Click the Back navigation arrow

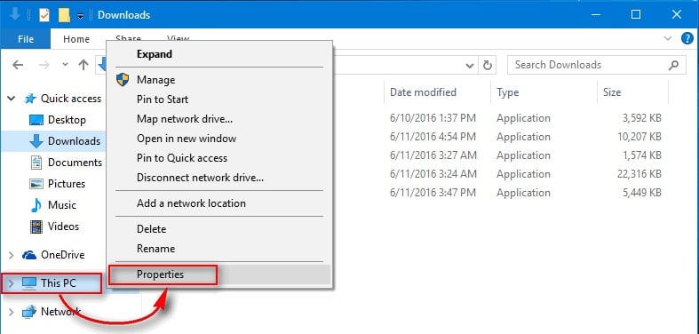18,65
